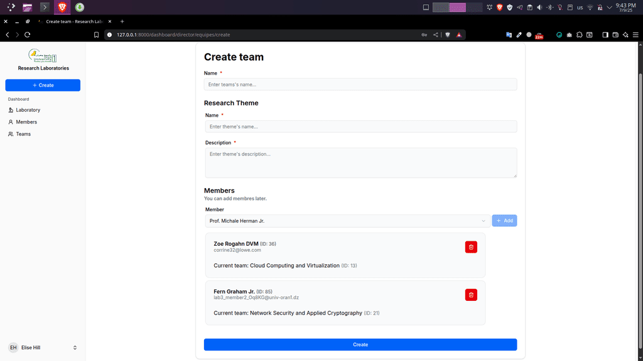This screenshot has width=643, height=361.
Task: Click Zoe Rogahn's email corrine32@lowe.com
Action: 237,250
